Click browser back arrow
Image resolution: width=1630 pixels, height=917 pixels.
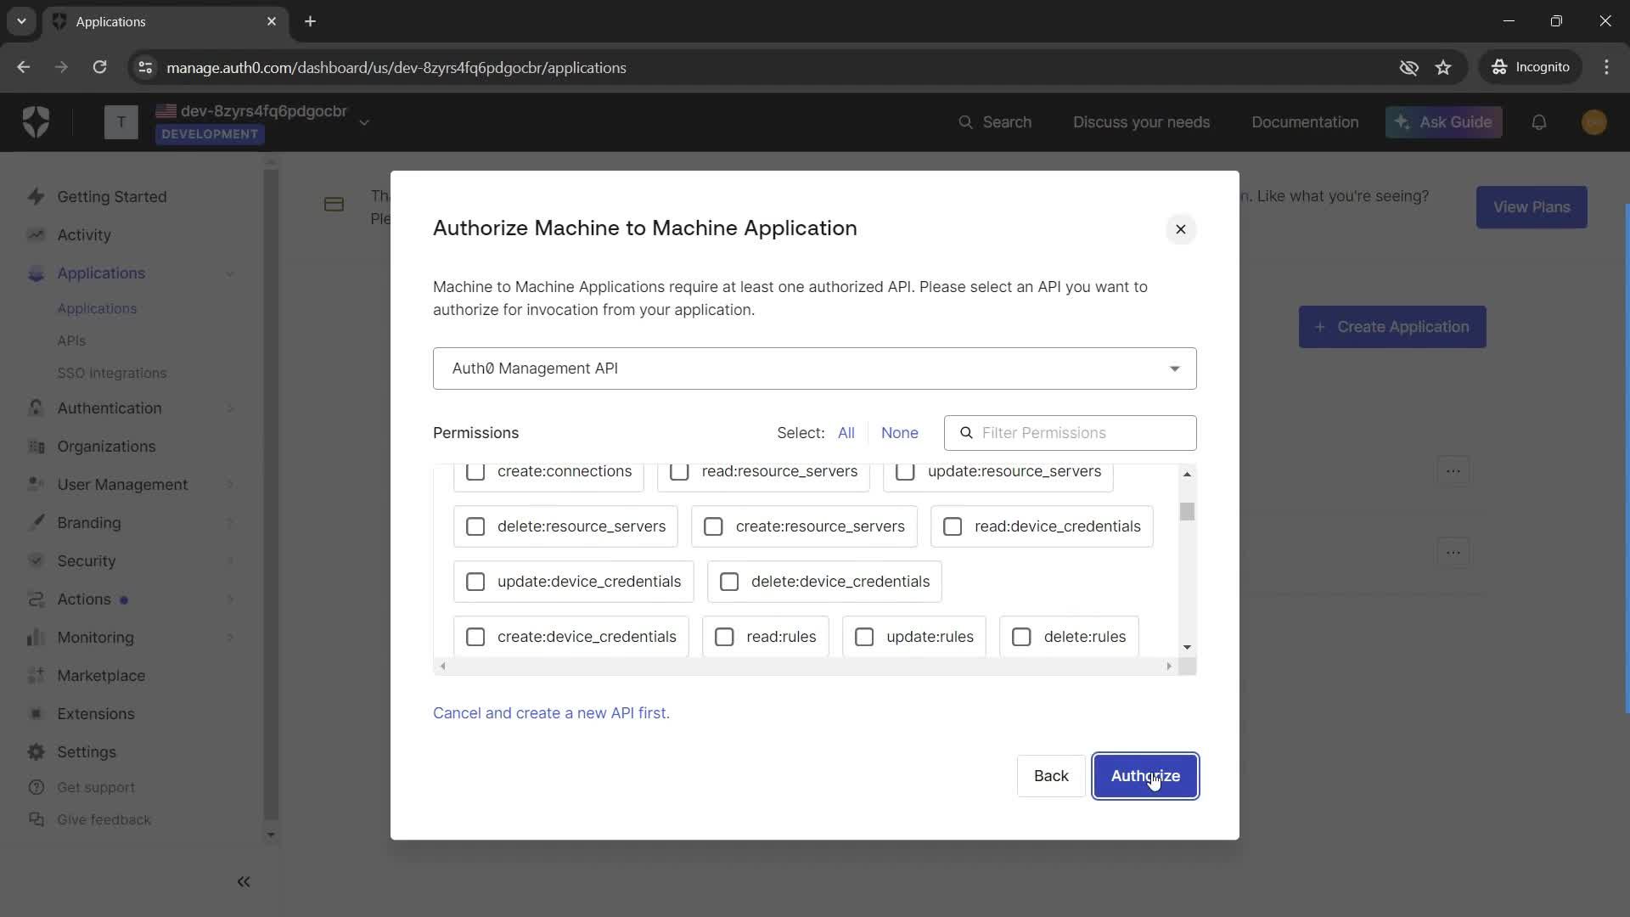(24, 67)
